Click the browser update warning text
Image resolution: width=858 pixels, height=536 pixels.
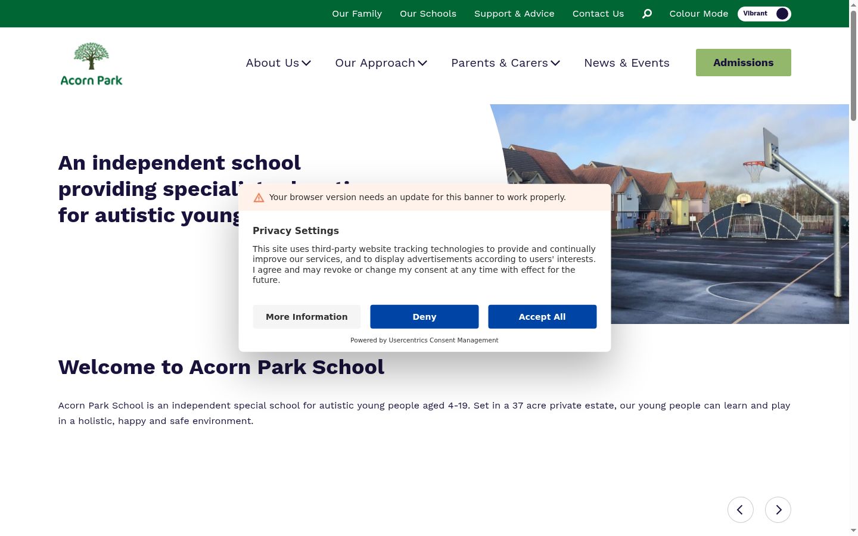pos(418,197)
